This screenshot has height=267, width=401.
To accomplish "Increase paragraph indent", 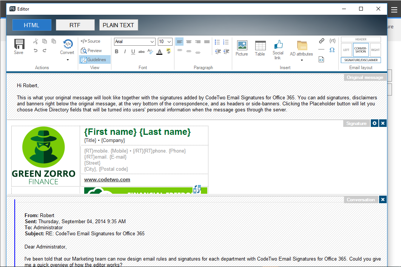I will click(226, 51).
